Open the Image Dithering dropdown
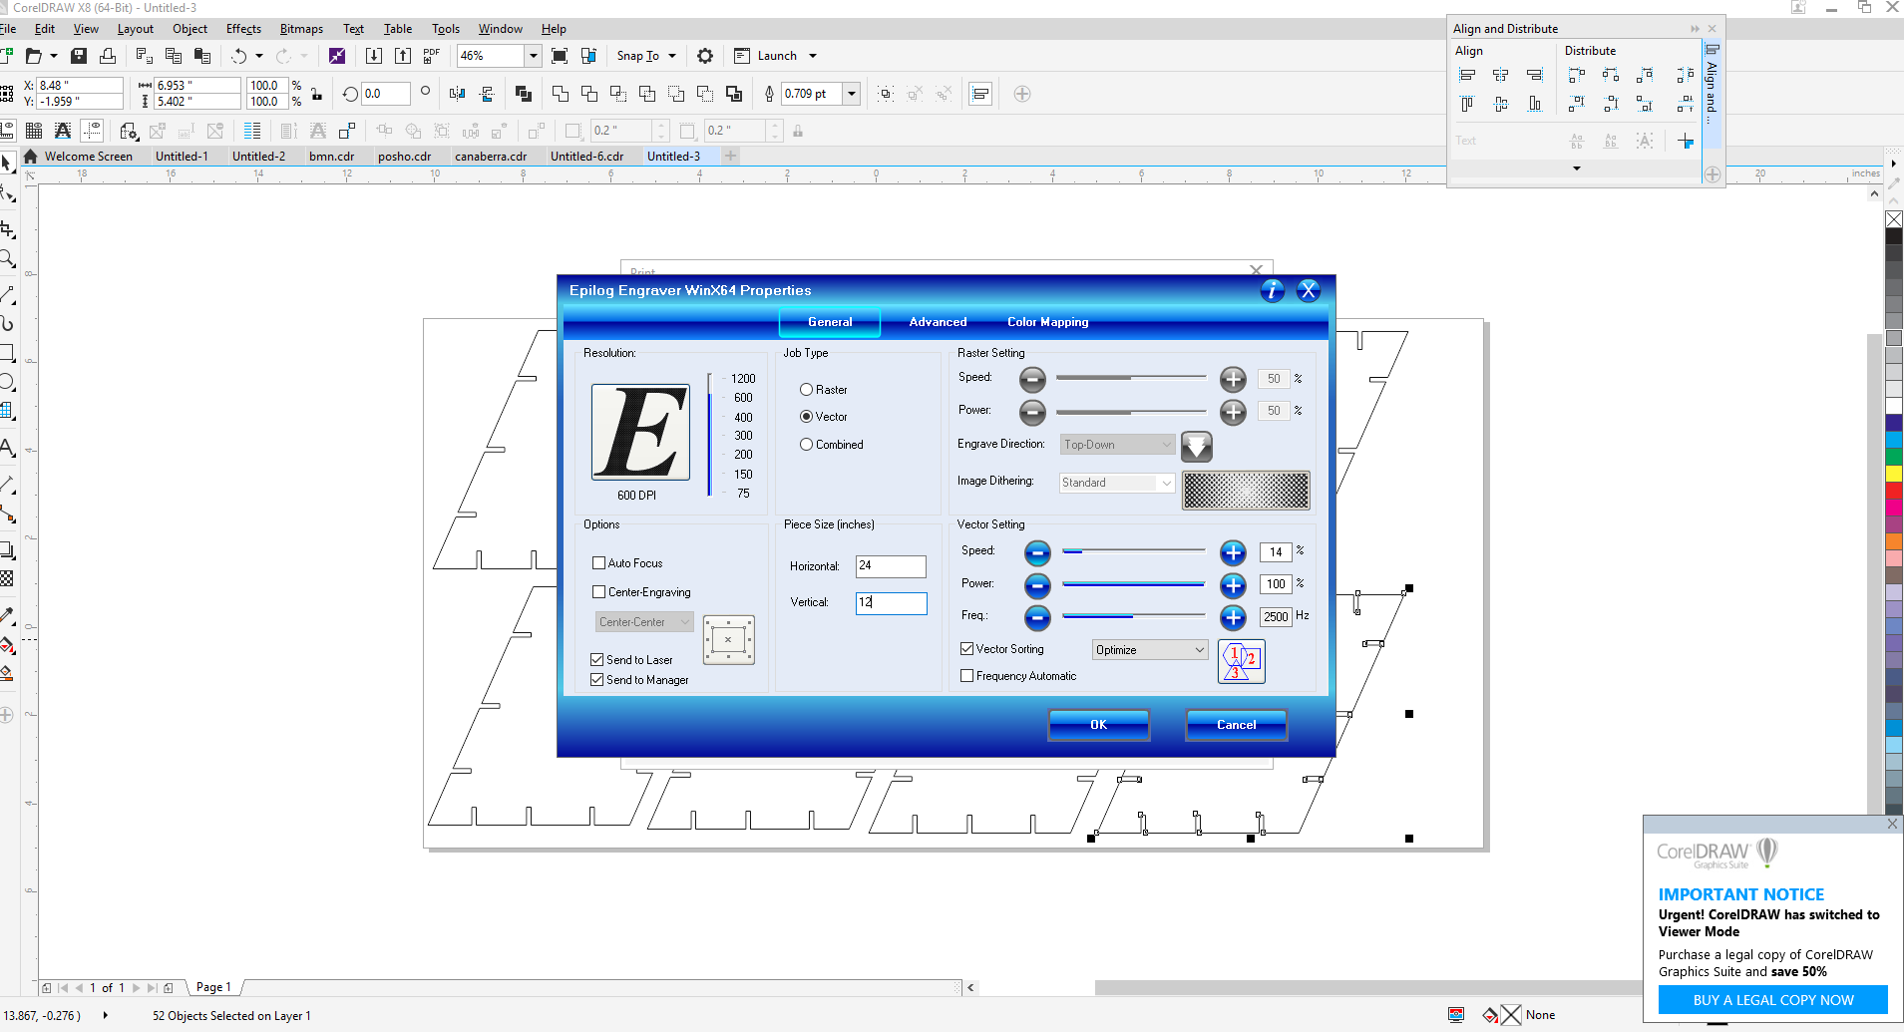This screenshot has height=1032, width=1904. click(1118, 483)
